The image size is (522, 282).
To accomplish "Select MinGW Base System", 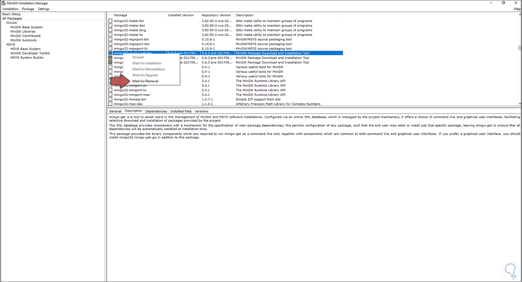I will click(26, 27).
